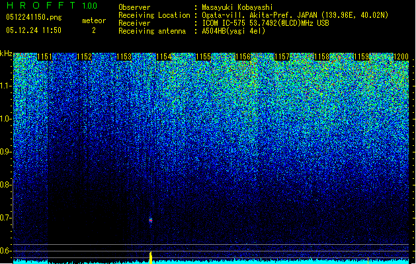Image resolution: width=416 pixels, height=264 pixels.
Task: Click the ICOM IC-575 receiver text
Action: [x=265, y=23]
